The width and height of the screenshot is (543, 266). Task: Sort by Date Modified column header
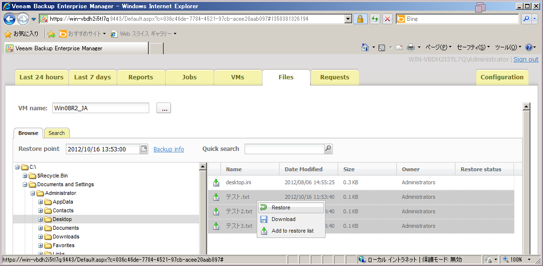(309, 169)
